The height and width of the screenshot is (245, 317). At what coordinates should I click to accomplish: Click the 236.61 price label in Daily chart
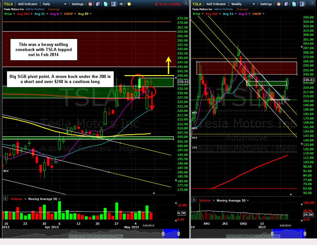tap(183, 82)
